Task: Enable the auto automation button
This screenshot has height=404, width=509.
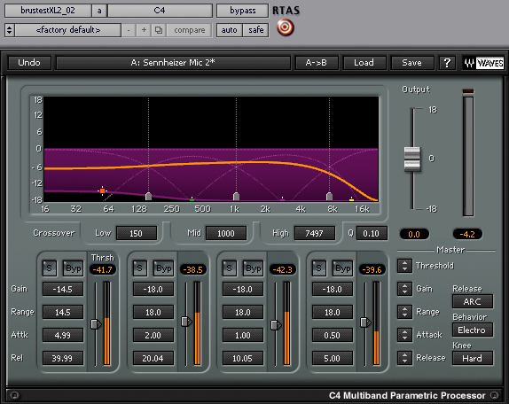Action: pos(229,30)
